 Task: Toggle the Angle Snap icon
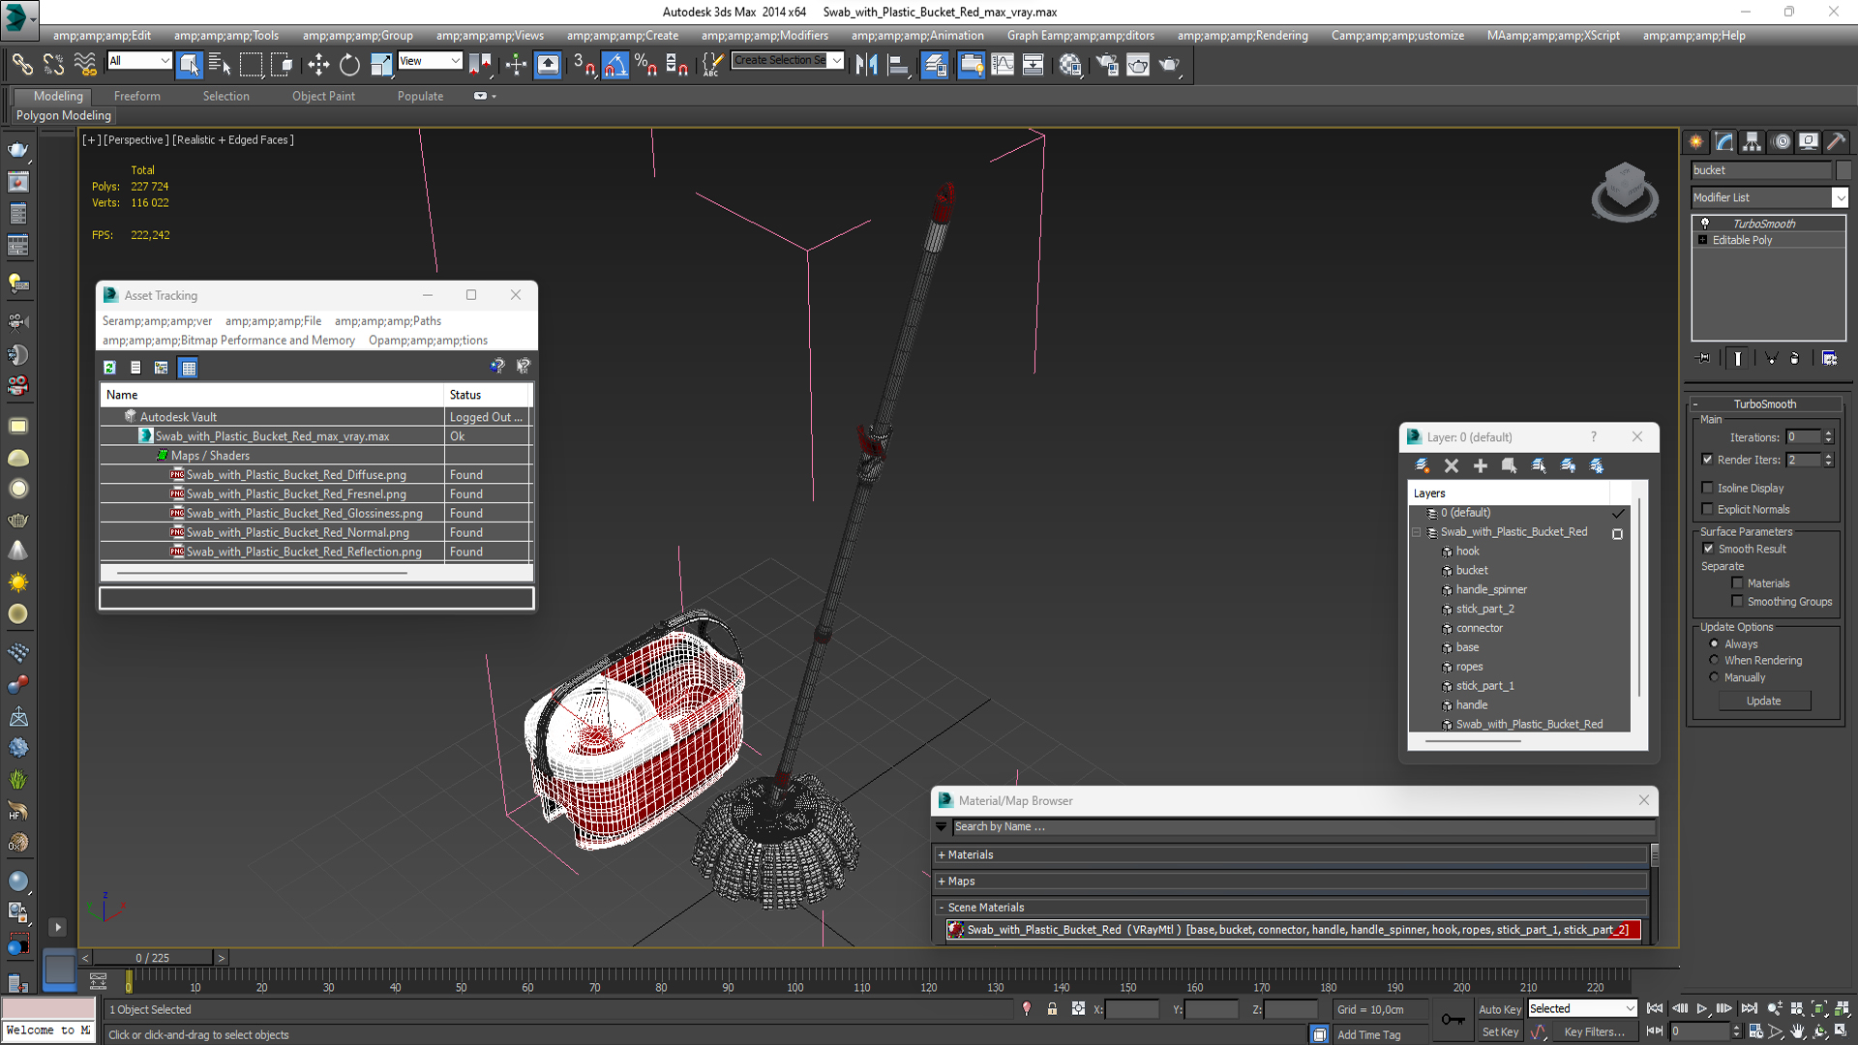[x=615, y=65]
